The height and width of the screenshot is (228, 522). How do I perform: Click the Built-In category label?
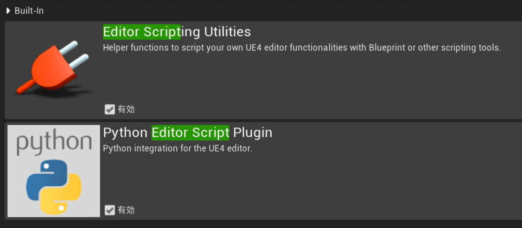click(29, 11)
